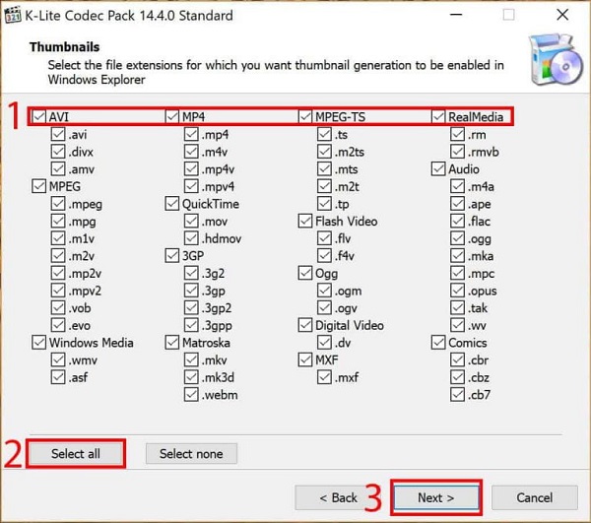
Task: Toggle the .mts checkbox
Action: coord(324,168)
